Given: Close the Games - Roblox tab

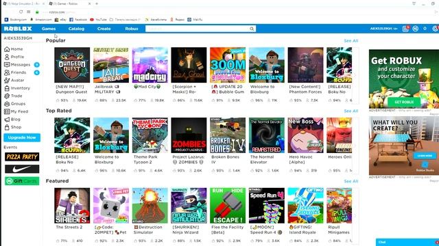Looking at the screenshot, I should click(x=89, y=4).
